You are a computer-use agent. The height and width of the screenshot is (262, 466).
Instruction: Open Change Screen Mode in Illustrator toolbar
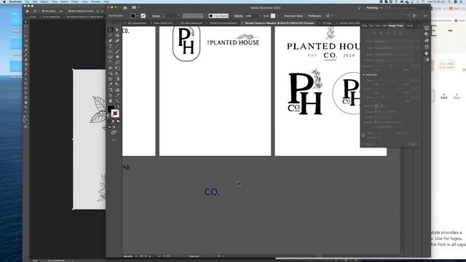click(114, 132)
